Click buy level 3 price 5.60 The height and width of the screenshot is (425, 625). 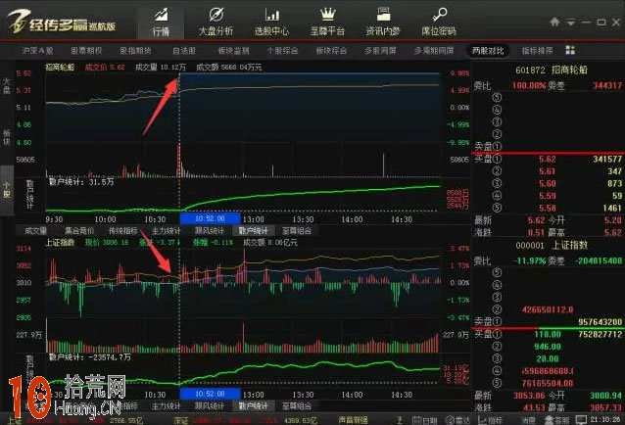coord(547,184)
